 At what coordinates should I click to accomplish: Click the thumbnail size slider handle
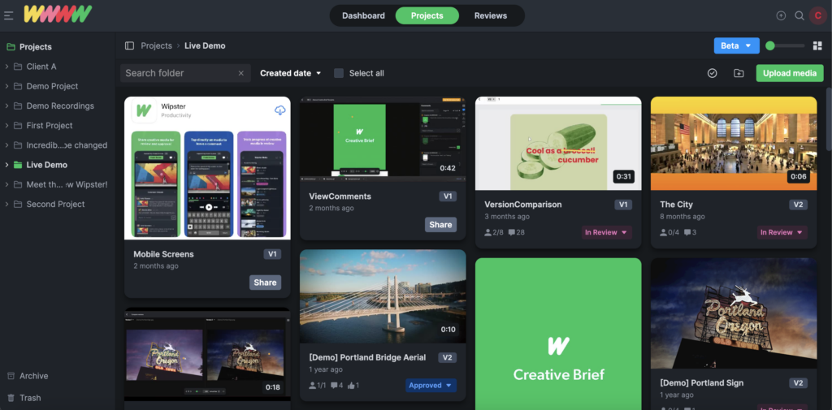pyautogui.click(x=770, y=46)
